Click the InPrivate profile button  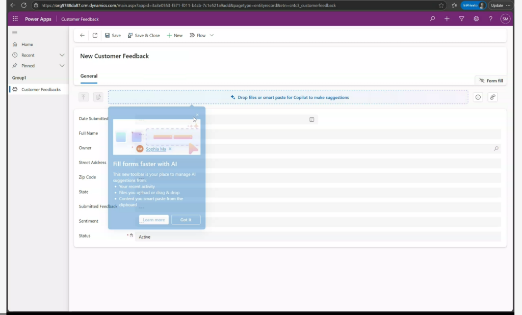pyautogui.click(x=474, y=5)
